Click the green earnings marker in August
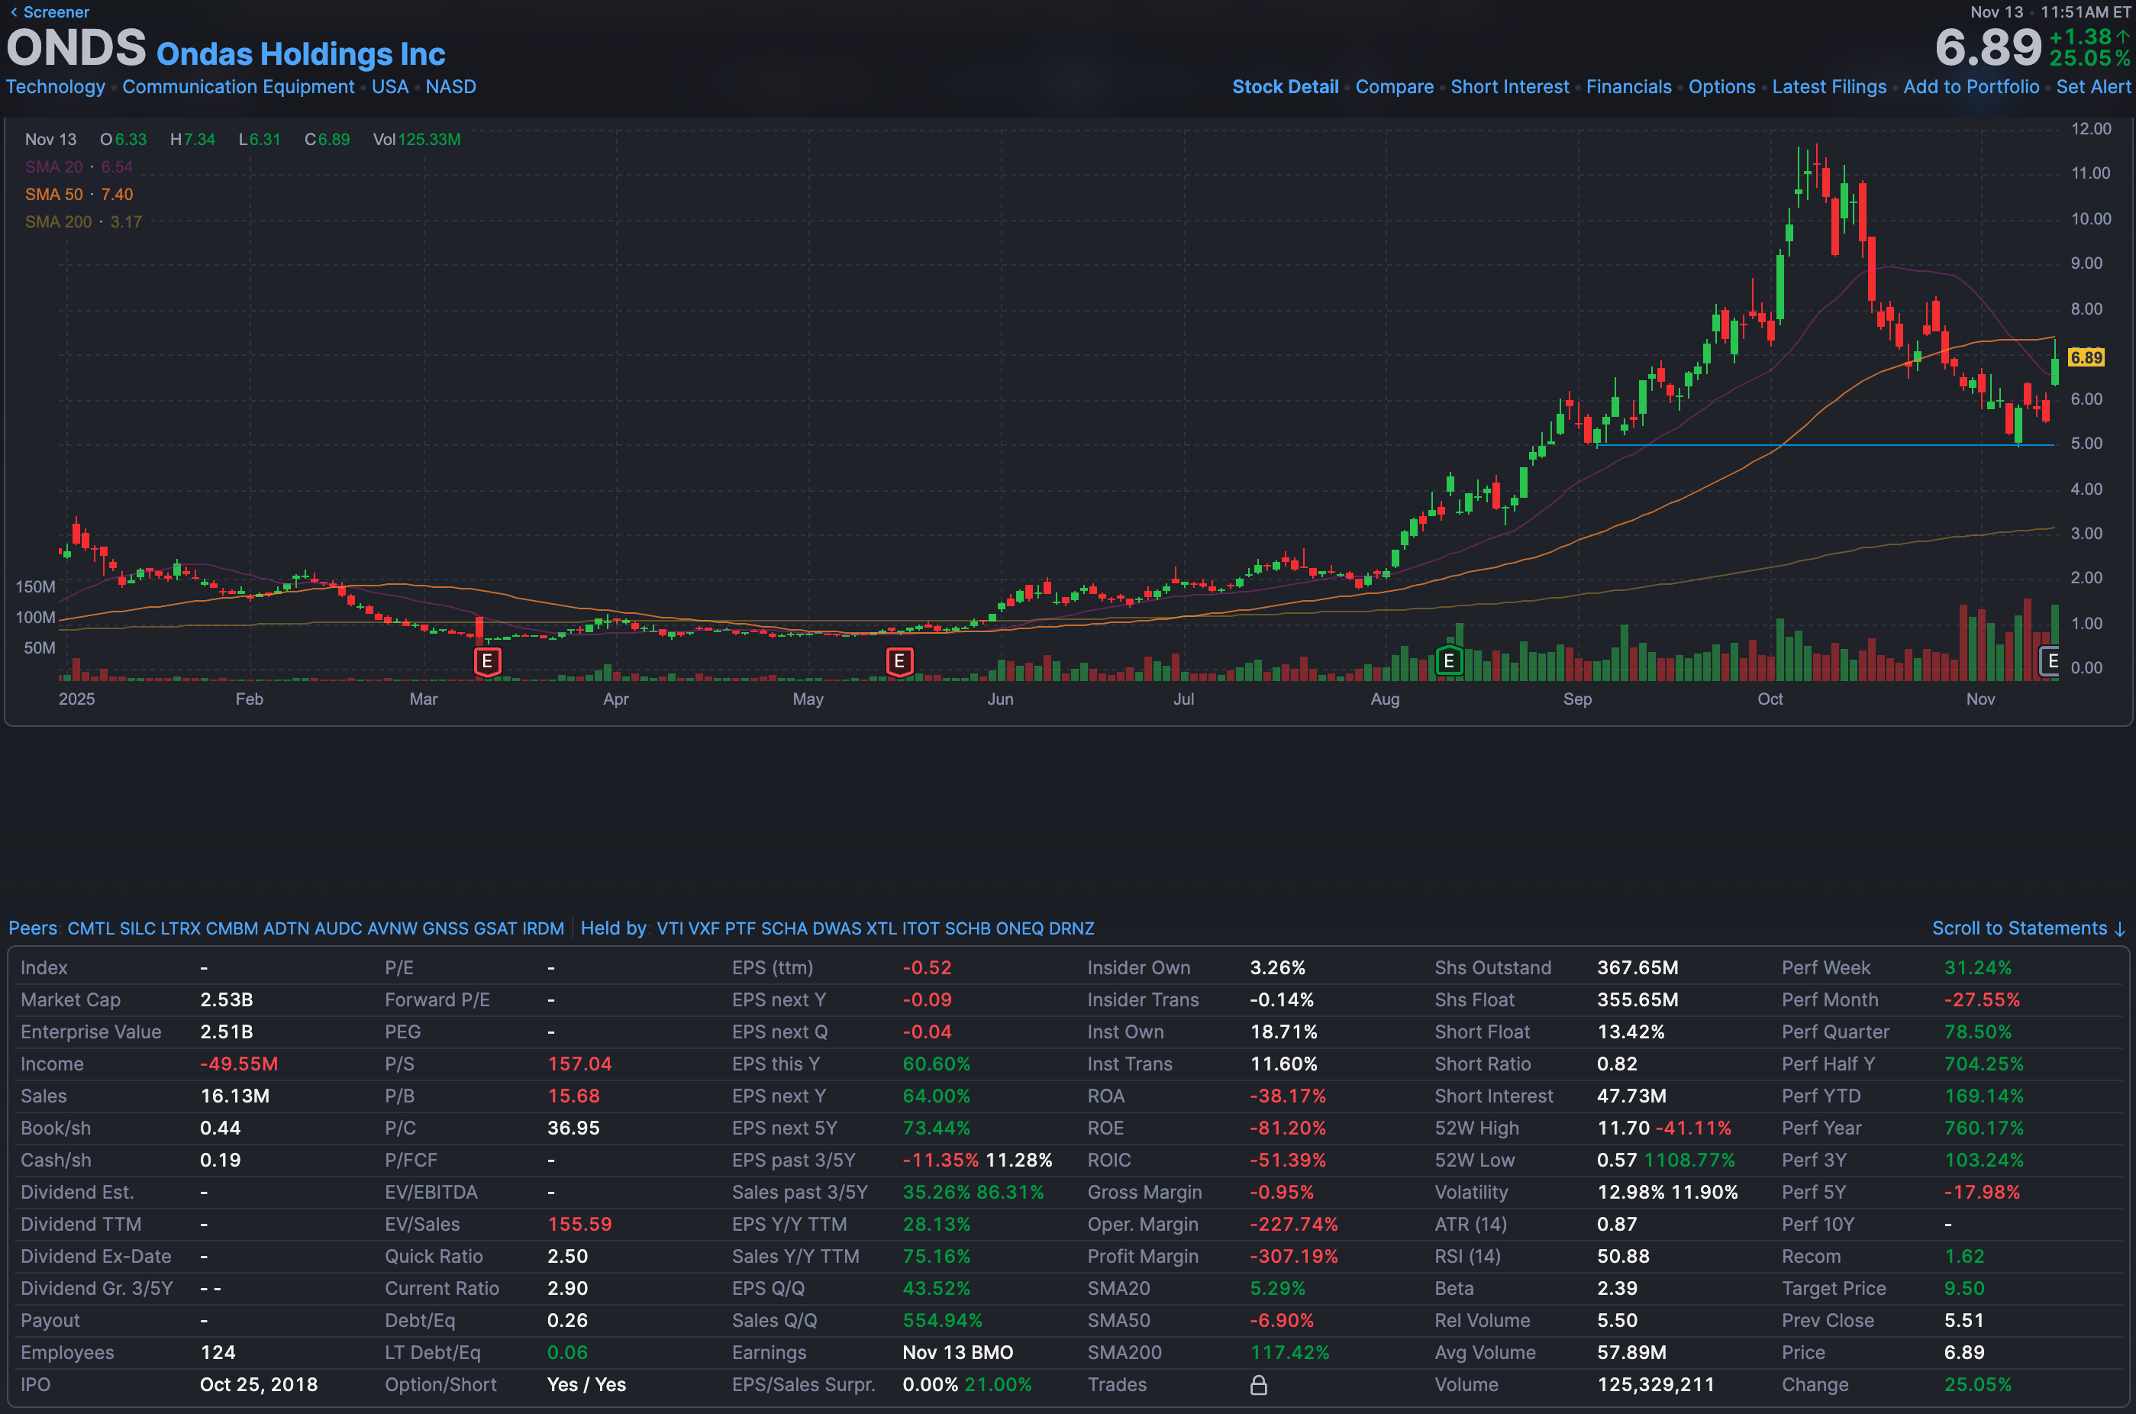 click(x=1448, y=661)
